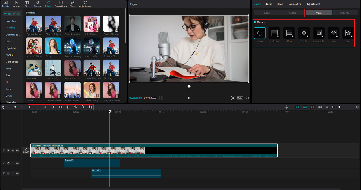
Task: Open the Filters tab
Action: (73, 4)
